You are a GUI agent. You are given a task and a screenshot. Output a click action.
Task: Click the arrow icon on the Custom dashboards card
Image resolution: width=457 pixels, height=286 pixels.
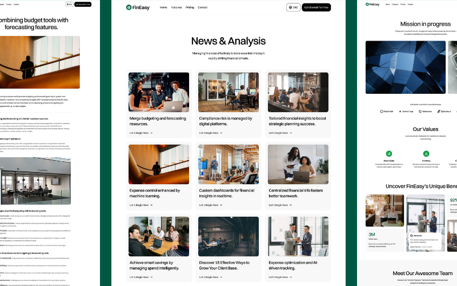point(221,205)
